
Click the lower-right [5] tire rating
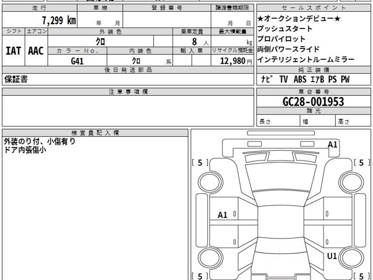[x=362, y=276]
